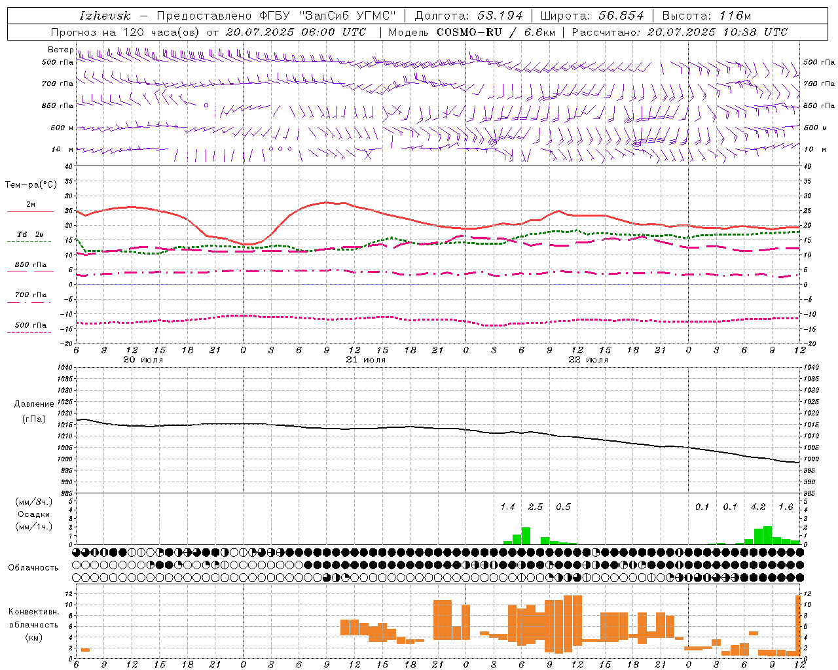838x670 pixels.
Task: Click the precipitation amount 2.5
Action: [x=536, y=507]
